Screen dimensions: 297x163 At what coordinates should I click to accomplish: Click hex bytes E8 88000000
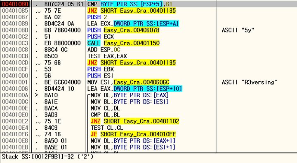(62, 43)
